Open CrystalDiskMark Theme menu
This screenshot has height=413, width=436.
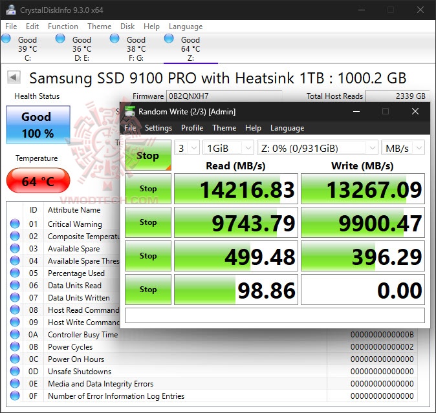[x=224, y=127]
